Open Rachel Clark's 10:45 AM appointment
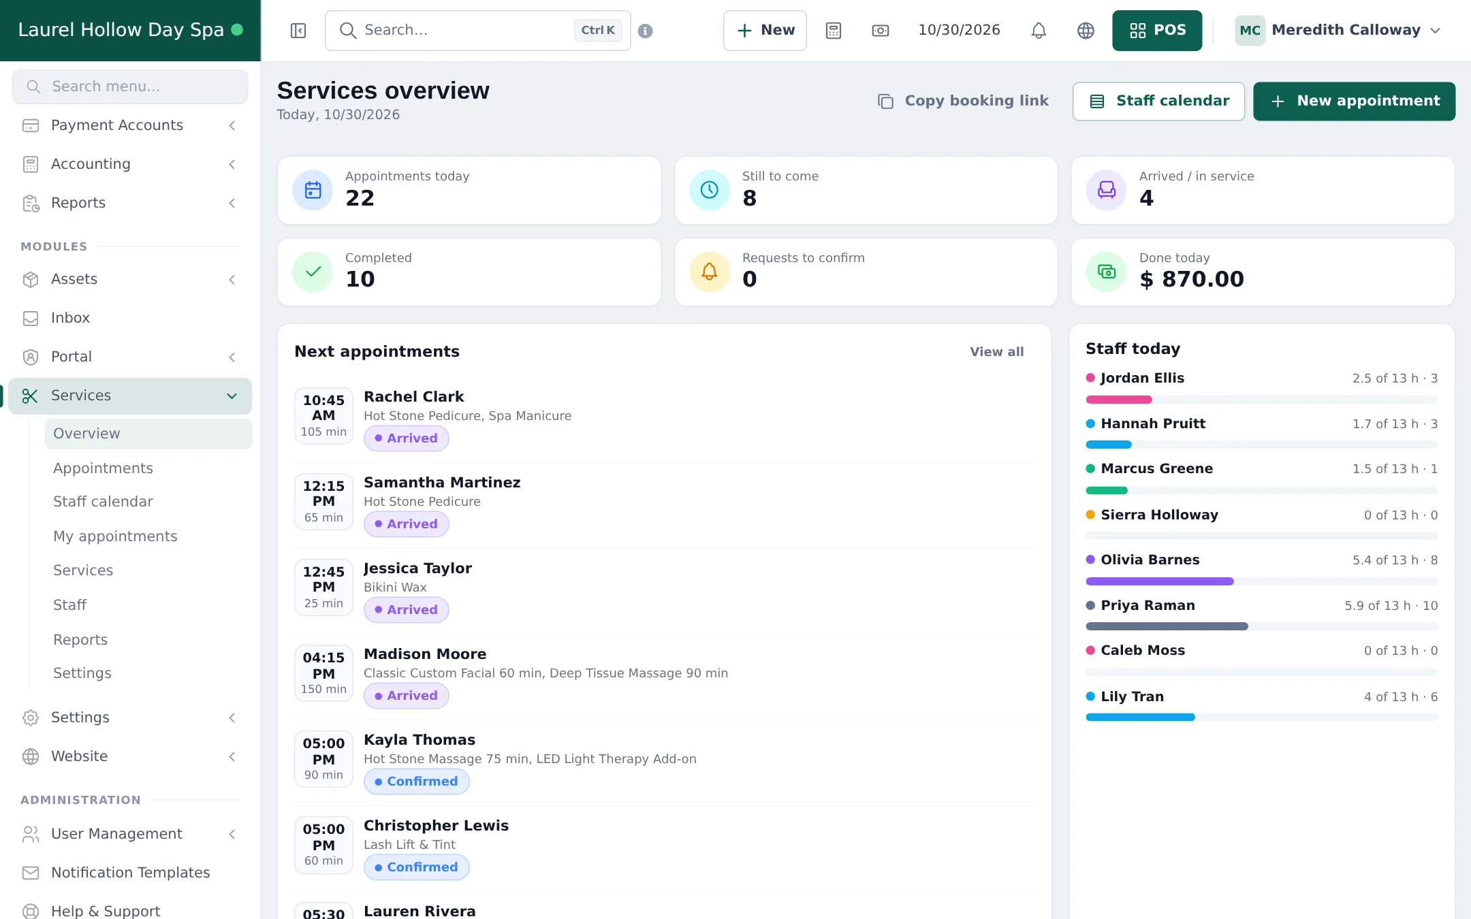 pyautogui.click(x=664, y=419)
